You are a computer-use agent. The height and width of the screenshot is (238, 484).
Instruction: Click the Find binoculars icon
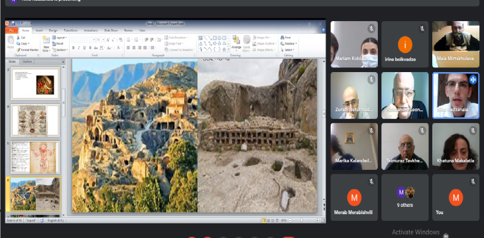pos(282,38)
